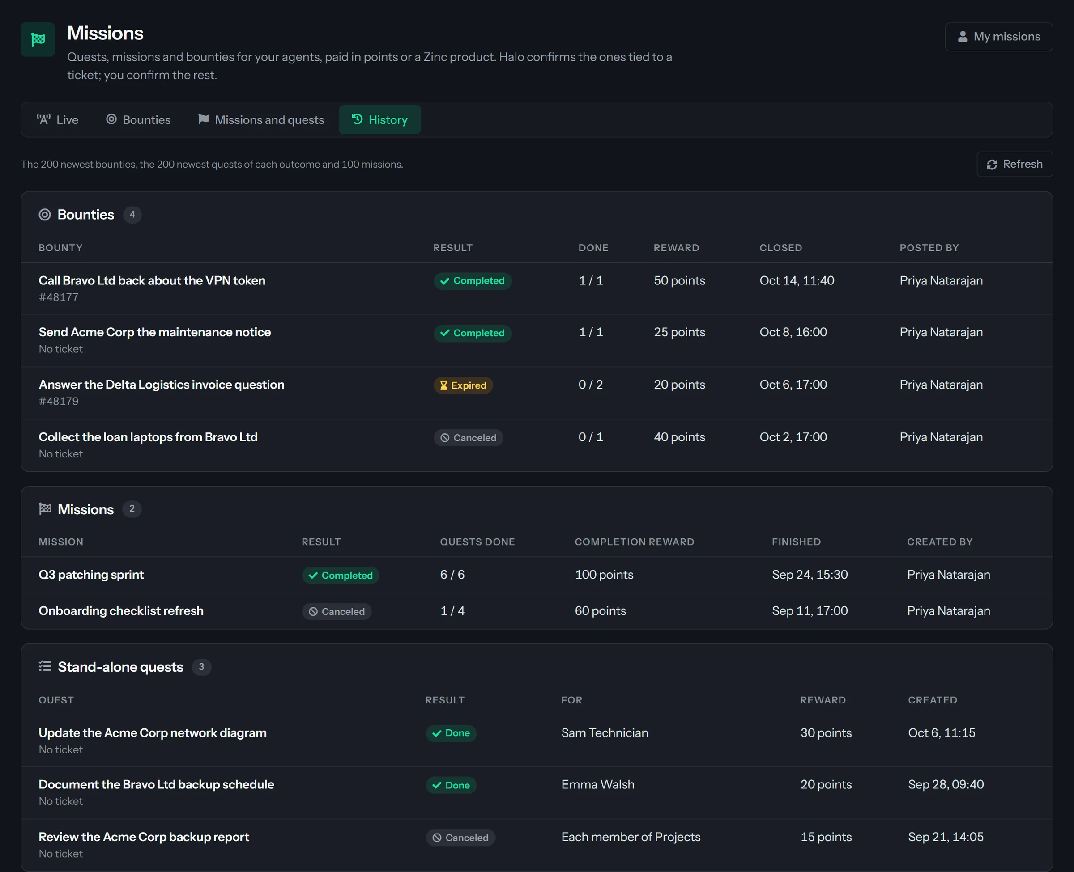Click ticket number #48177
Image resolution: width=1074 pixels, height=872 pixels.
pos(59,297)
